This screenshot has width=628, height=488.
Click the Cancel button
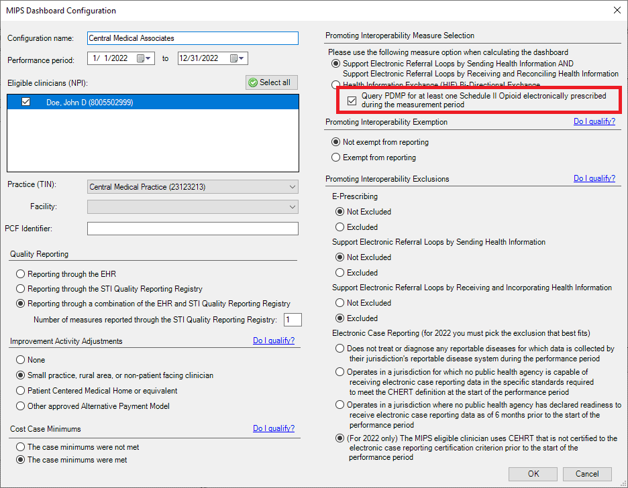(x=586, y=474)
